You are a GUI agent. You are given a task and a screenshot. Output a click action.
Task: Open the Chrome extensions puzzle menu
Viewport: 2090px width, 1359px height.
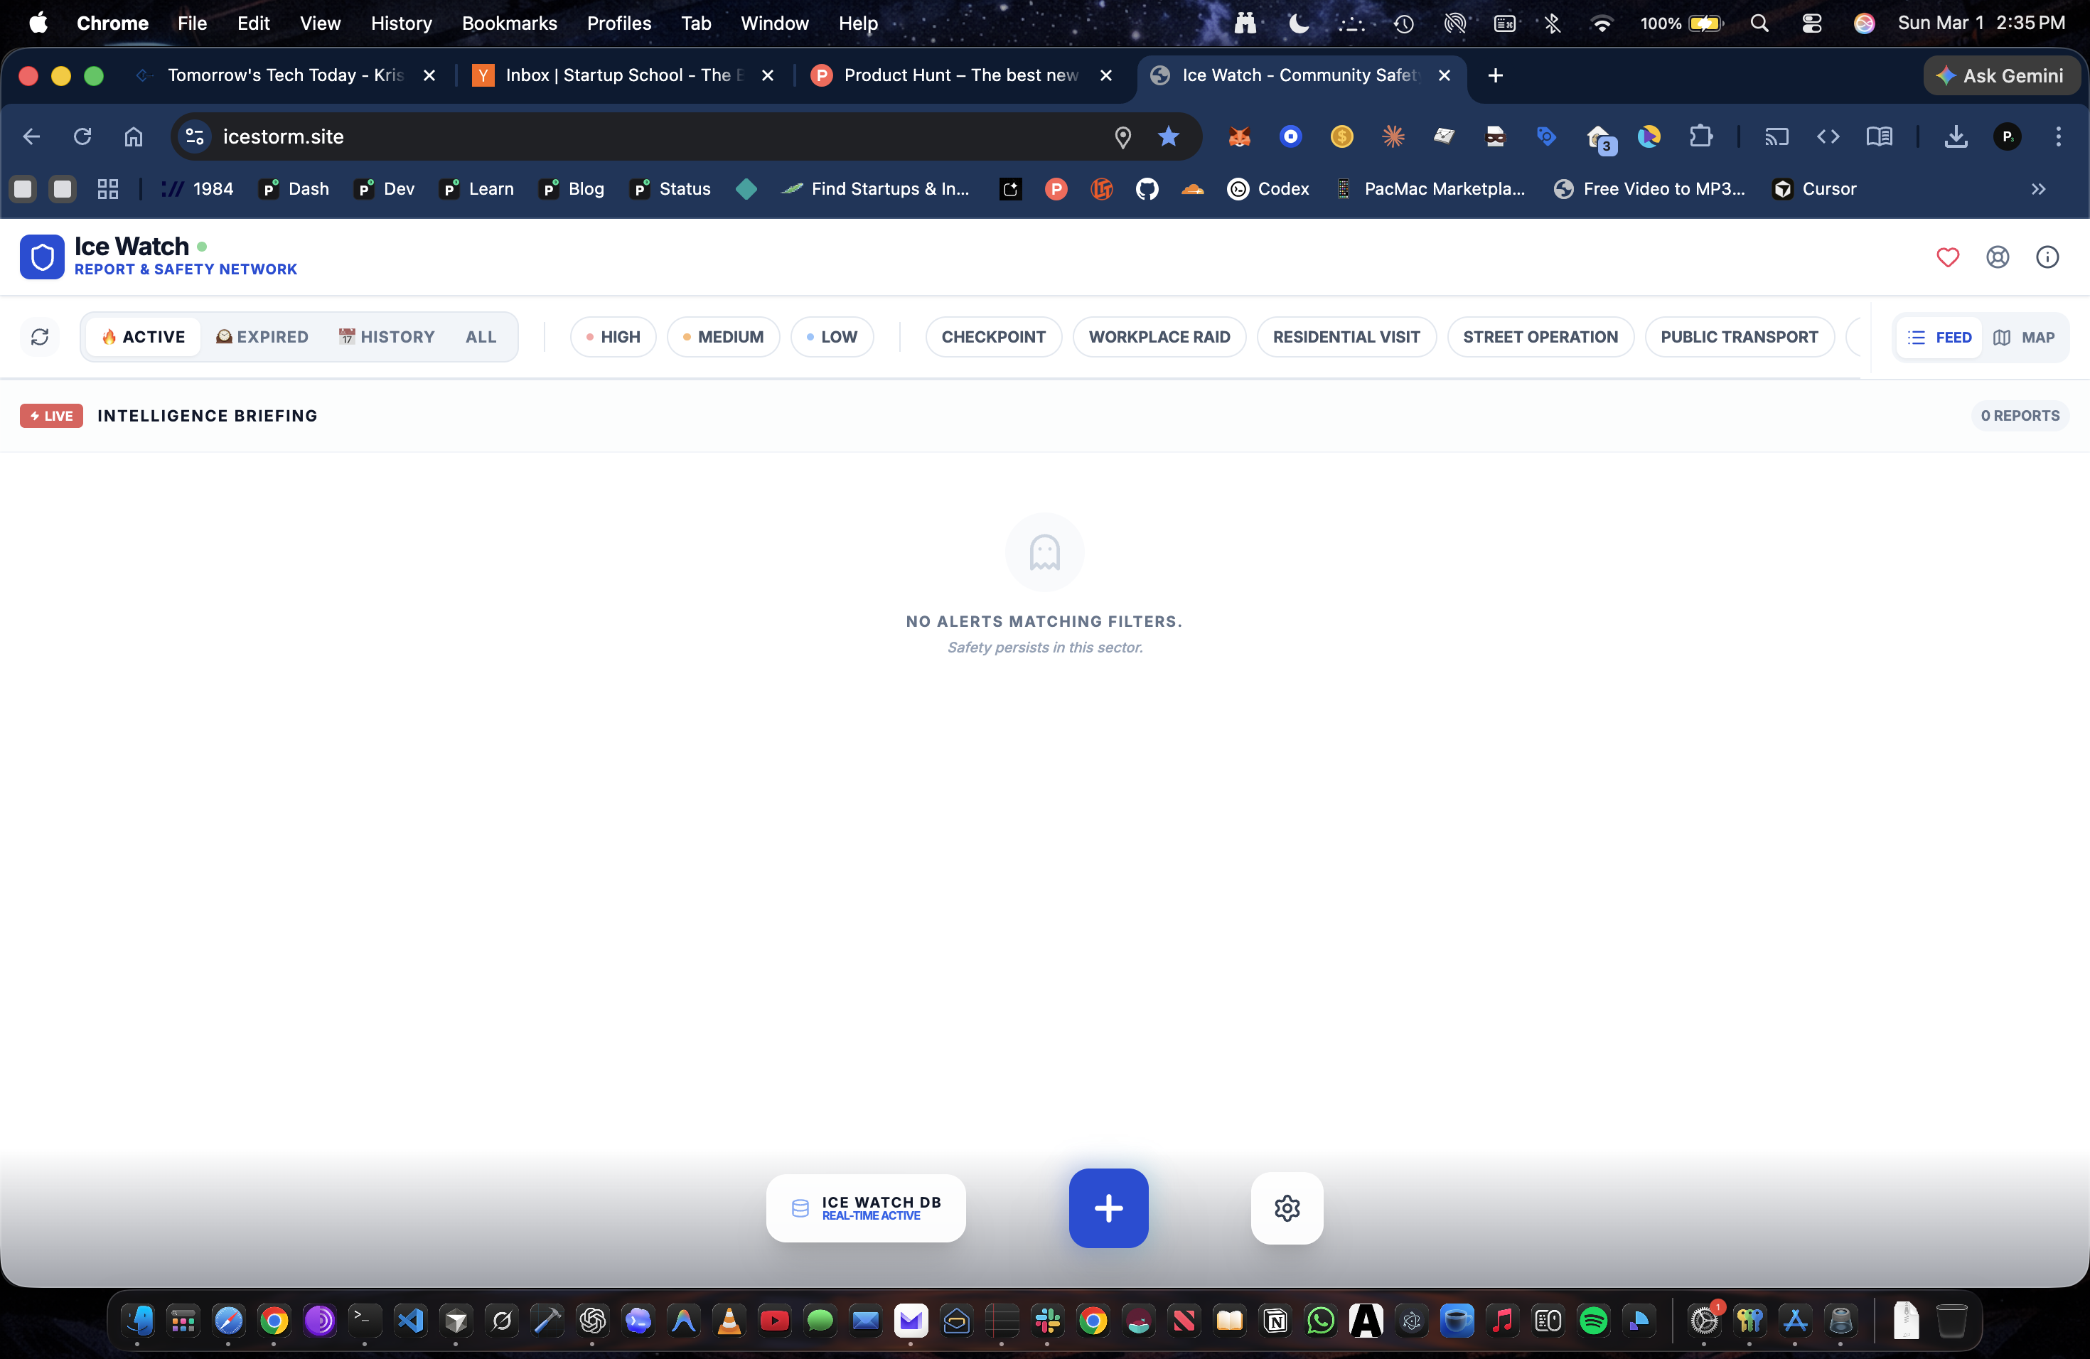pos(1700,137)
